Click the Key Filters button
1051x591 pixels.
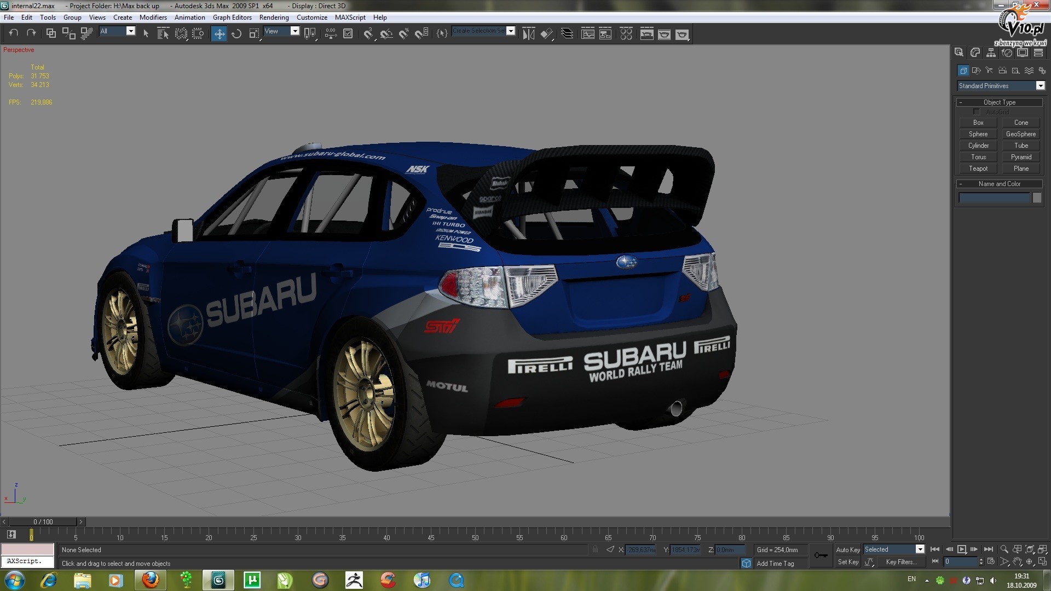pos(901,562)
